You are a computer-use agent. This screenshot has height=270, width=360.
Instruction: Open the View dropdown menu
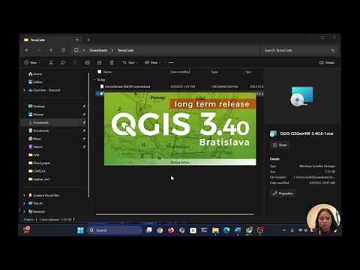(x=152, y=62)
